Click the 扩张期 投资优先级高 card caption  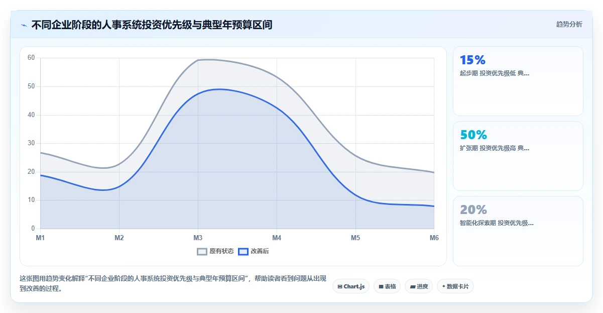coord(495,148)
